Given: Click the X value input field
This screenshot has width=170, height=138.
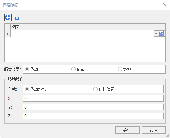Looking at the screenshot, I should click(x=93, y=98).
